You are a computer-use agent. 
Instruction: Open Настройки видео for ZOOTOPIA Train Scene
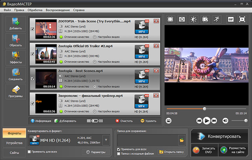coord(106,37)
